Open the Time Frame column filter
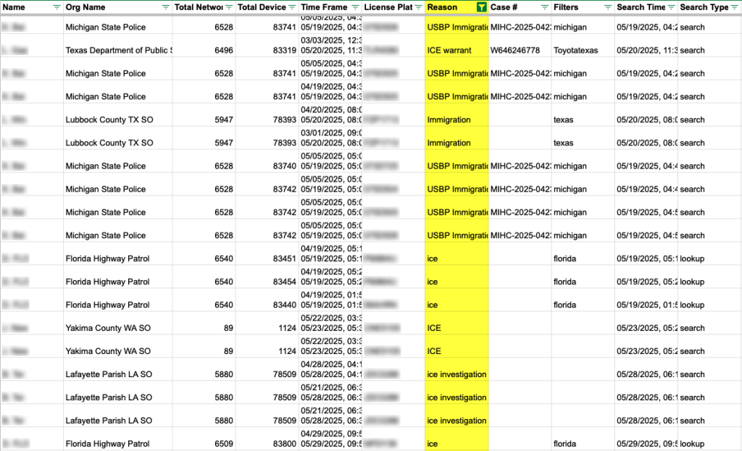Image resolution: width=742 pixels, height=451 pixels. point(355,7)
